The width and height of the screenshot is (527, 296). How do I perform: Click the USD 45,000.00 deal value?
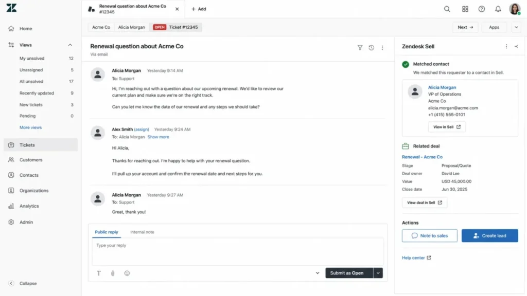[x=456, y=181]
